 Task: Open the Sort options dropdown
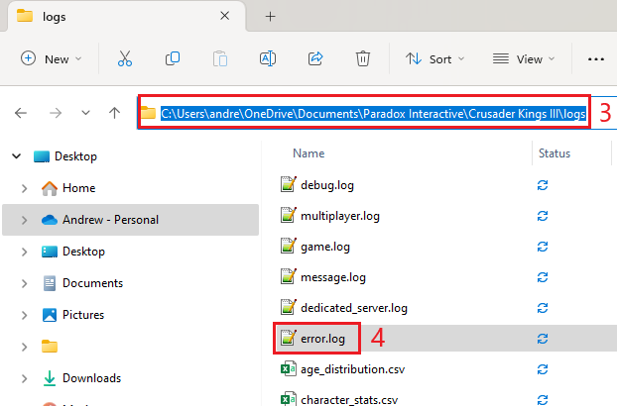click(435, 58)
